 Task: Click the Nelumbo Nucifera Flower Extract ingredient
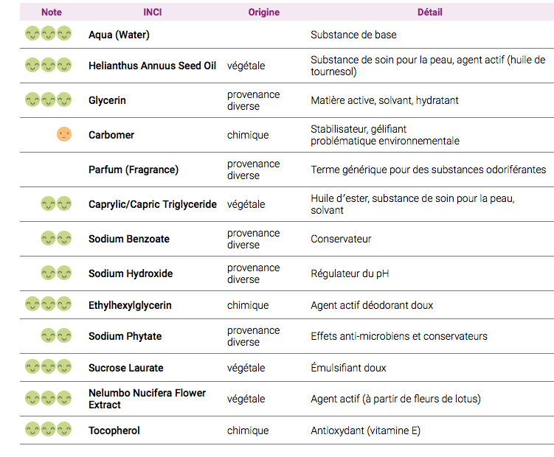click(x=147, y=399)
